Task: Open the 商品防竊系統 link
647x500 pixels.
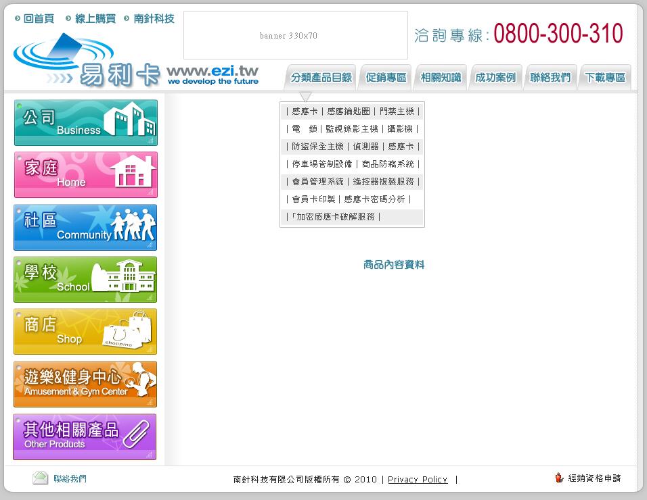Action: pyautogui.click(x=388, y=164)
